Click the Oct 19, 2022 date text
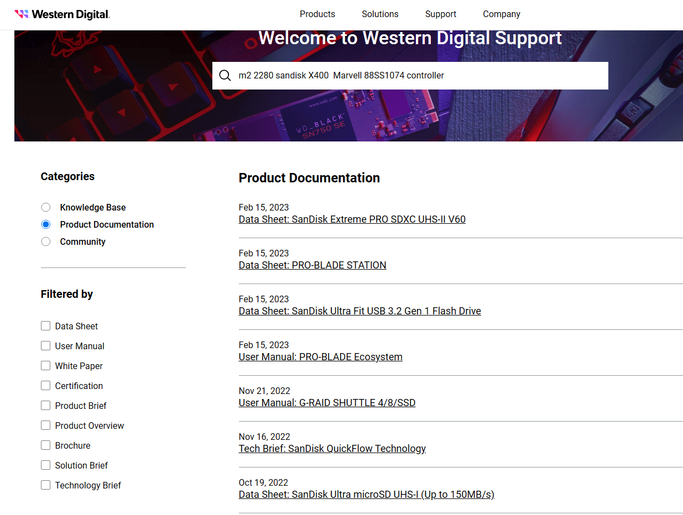The image size is (683, 515). [263, 482]
